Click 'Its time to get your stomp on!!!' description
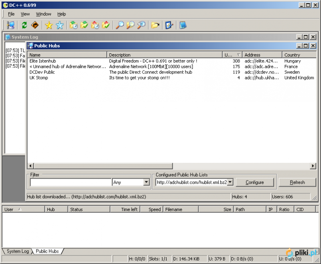Viewport: 321px width, 264px height. pos(139,77)
